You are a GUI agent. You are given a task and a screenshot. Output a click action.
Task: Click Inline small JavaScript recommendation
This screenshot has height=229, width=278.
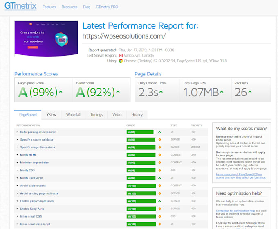[35, 224]
